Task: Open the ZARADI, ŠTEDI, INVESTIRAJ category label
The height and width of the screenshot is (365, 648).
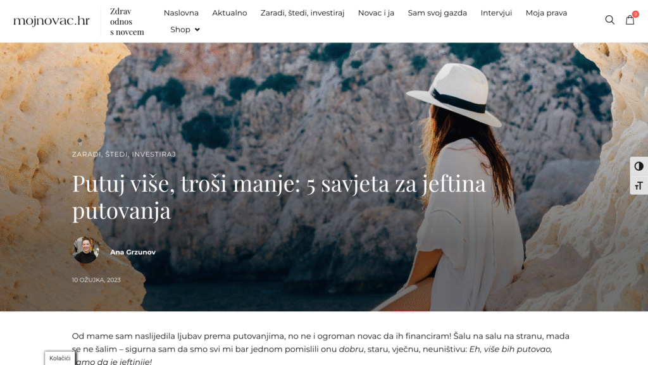Action: pos(124,154)
